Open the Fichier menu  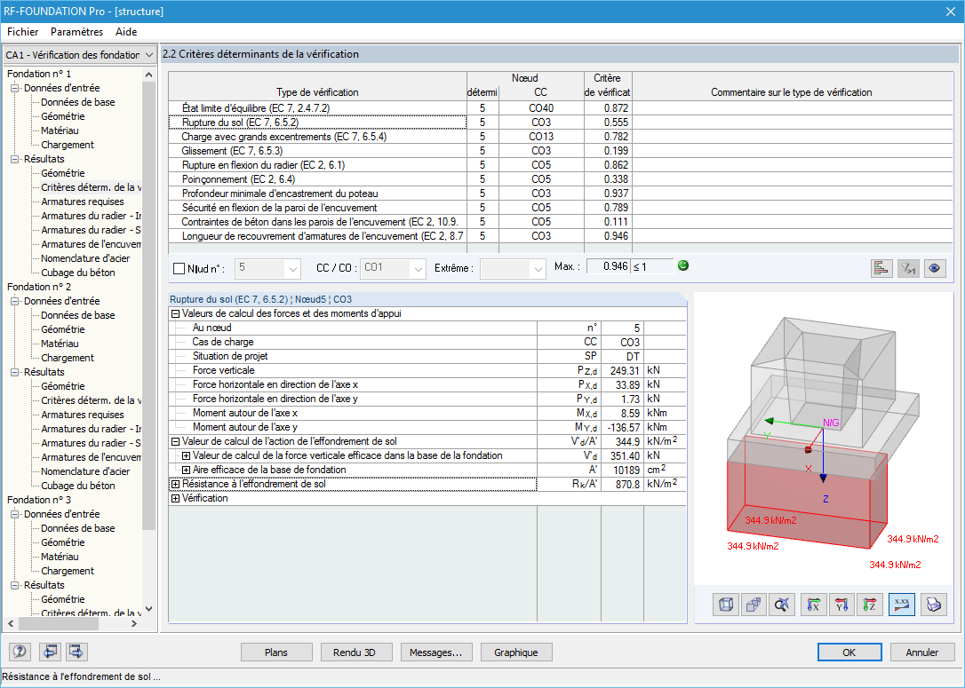pyautogui.click(x=23, y=31)
